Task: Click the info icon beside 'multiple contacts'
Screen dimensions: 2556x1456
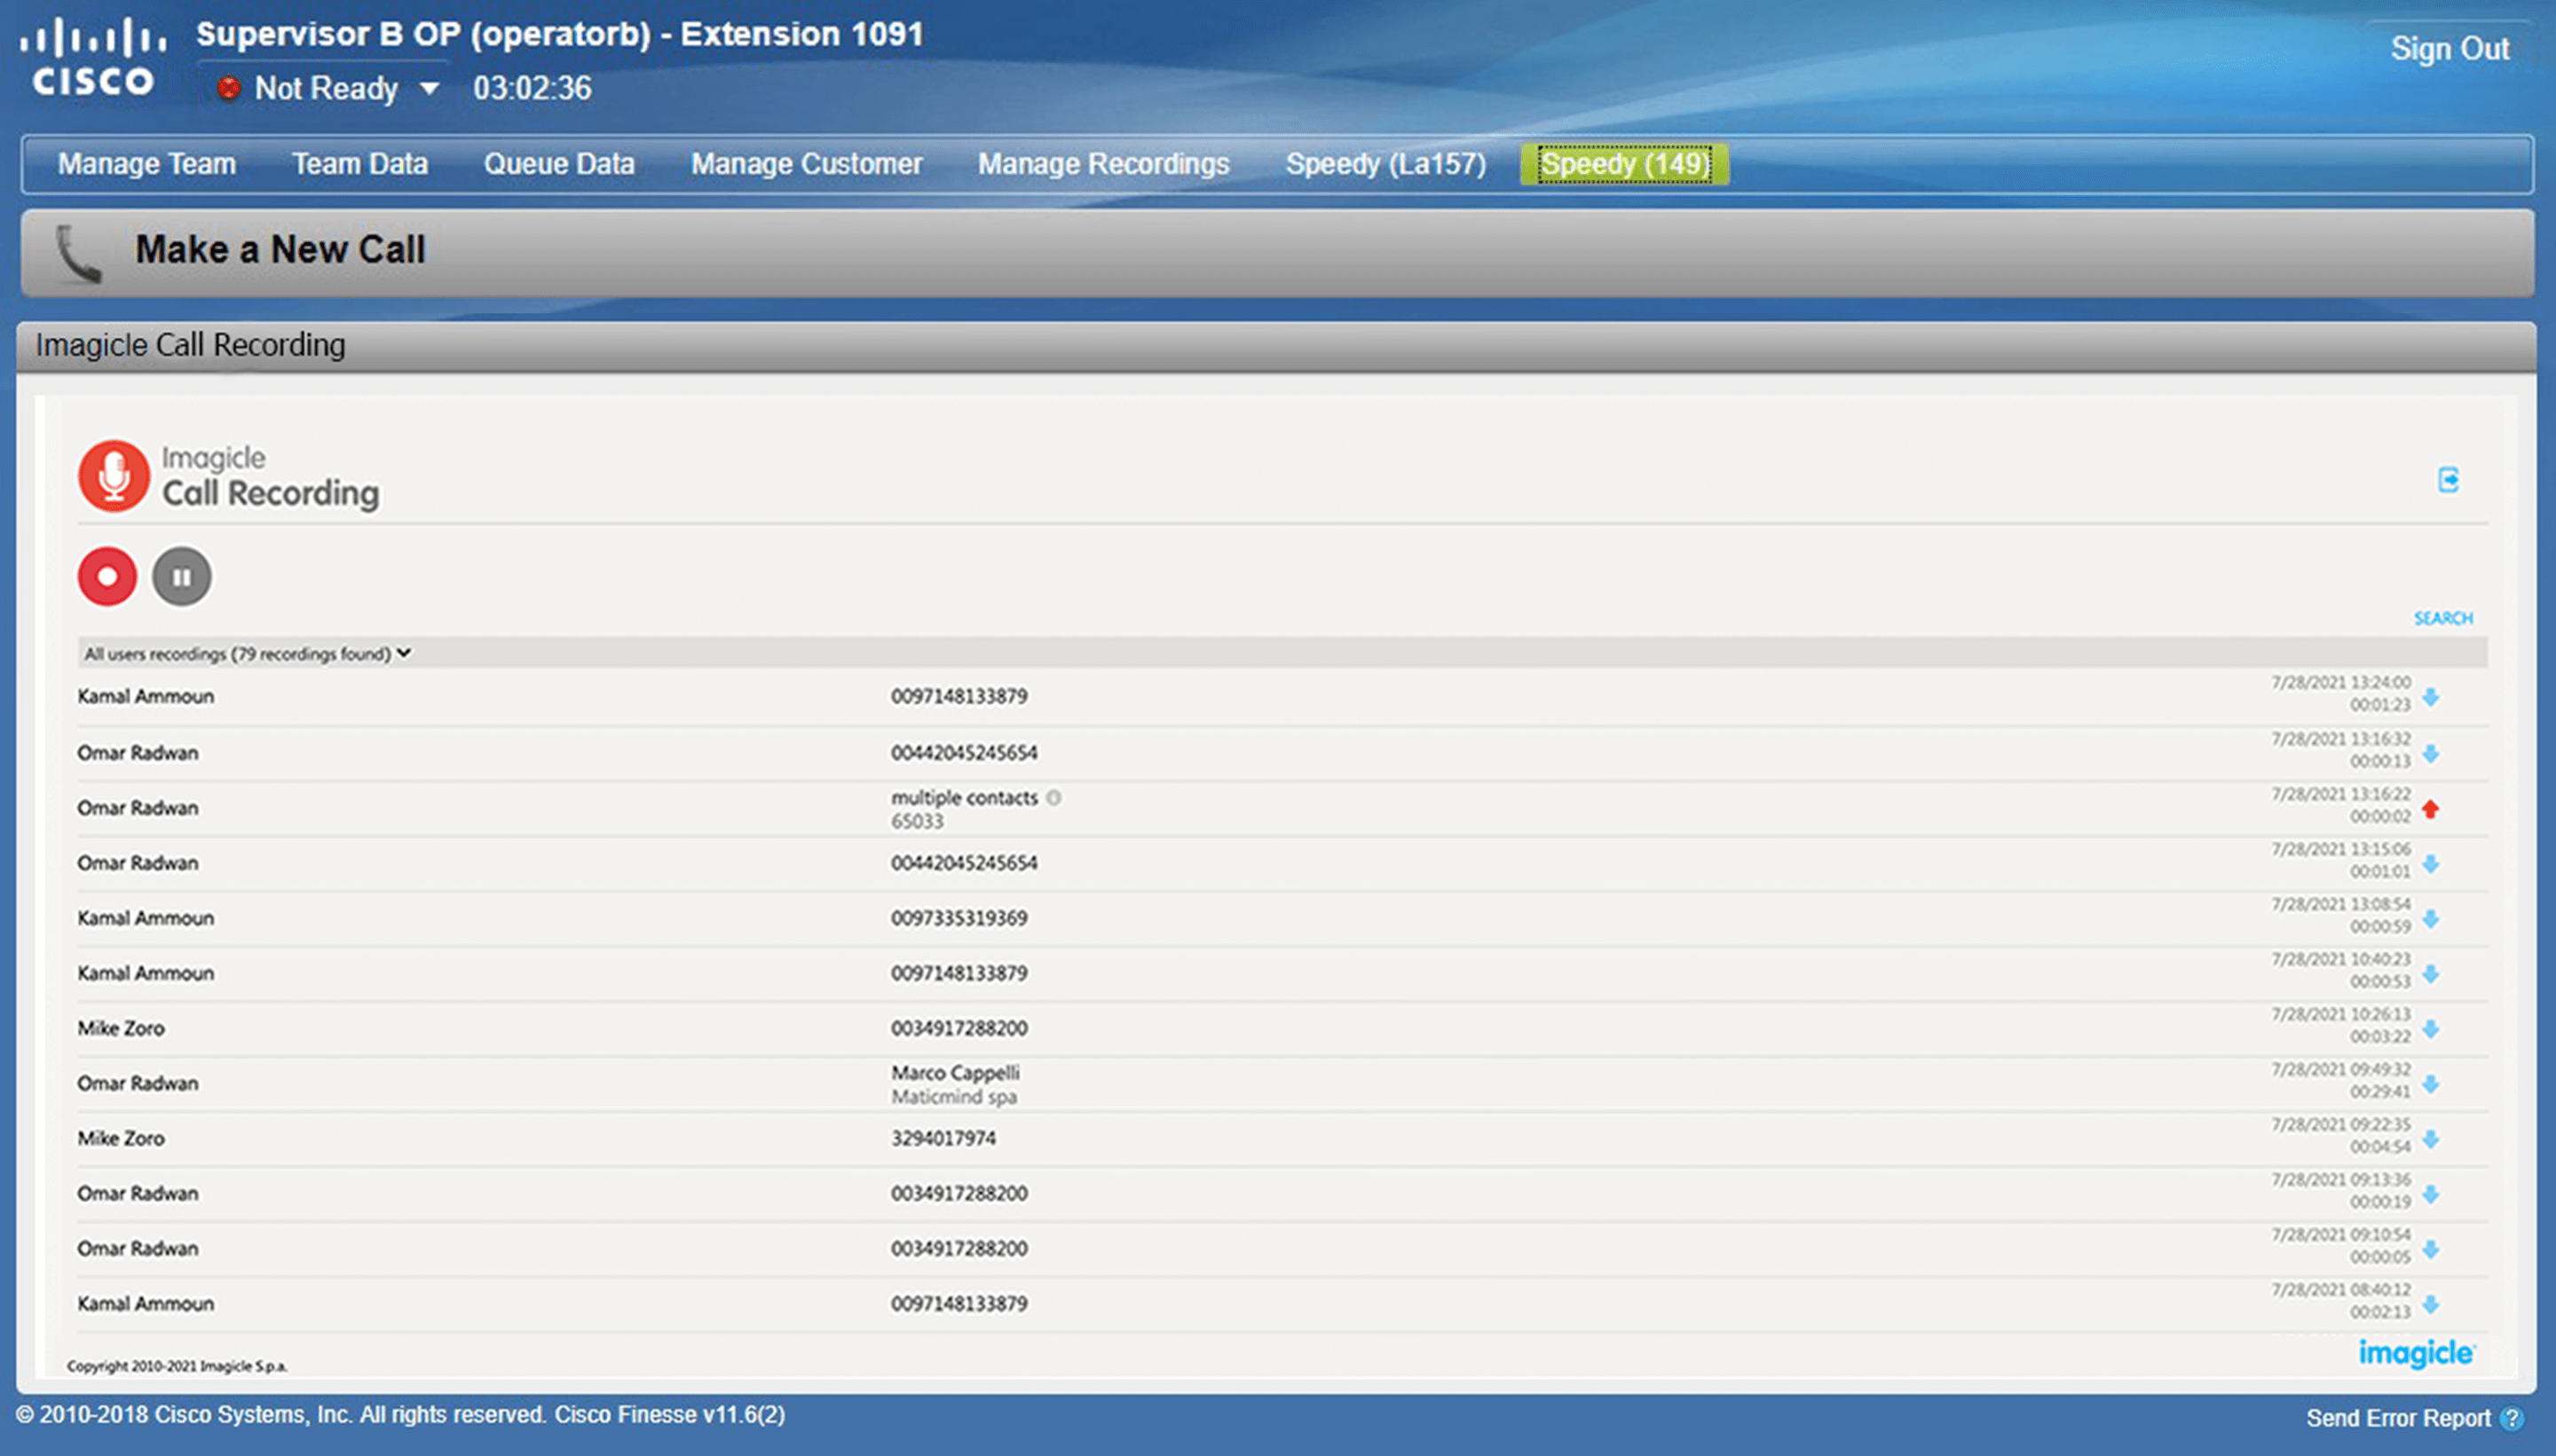Action: 1054,797
